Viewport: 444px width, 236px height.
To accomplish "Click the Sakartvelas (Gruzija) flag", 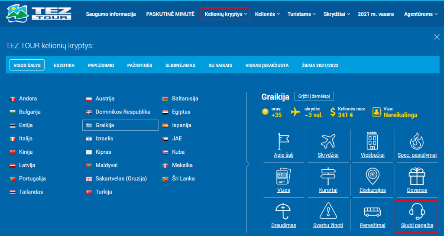I will point(89,179).
